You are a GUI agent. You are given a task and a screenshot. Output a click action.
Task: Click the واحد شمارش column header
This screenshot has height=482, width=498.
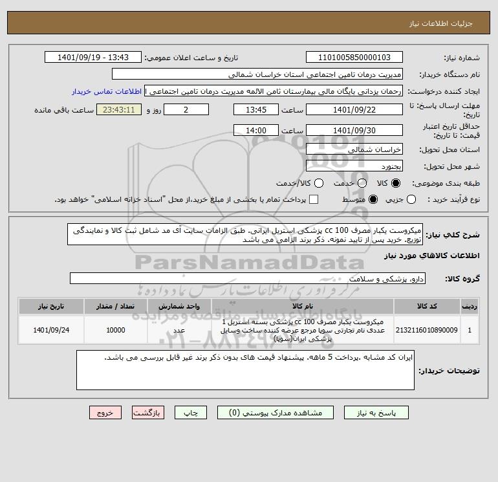pos(179,306)
